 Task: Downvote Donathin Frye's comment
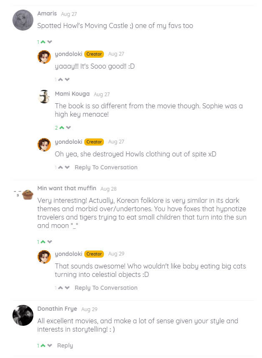coord(50,345)
